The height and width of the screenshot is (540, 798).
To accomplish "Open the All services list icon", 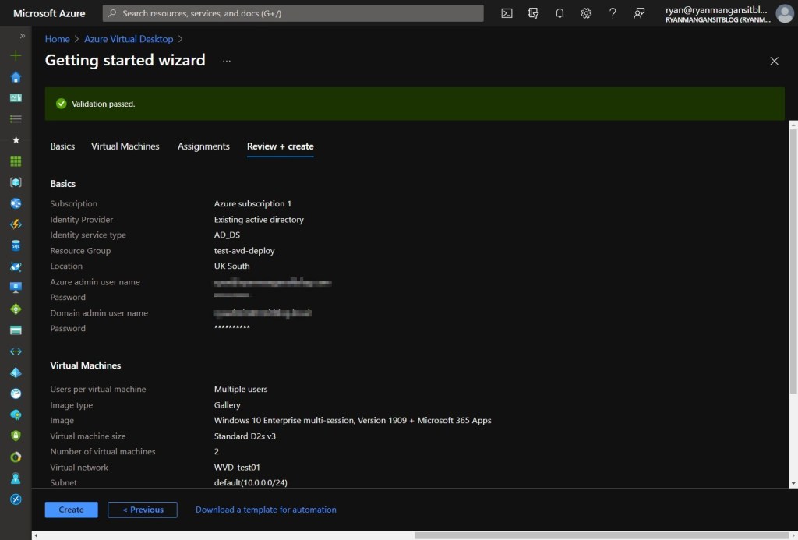I will click(16, 118).
